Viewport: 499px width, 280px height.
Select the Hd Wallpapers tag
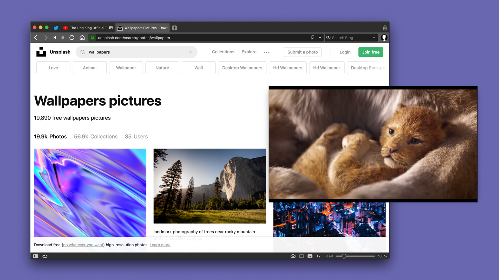[288, 68]
